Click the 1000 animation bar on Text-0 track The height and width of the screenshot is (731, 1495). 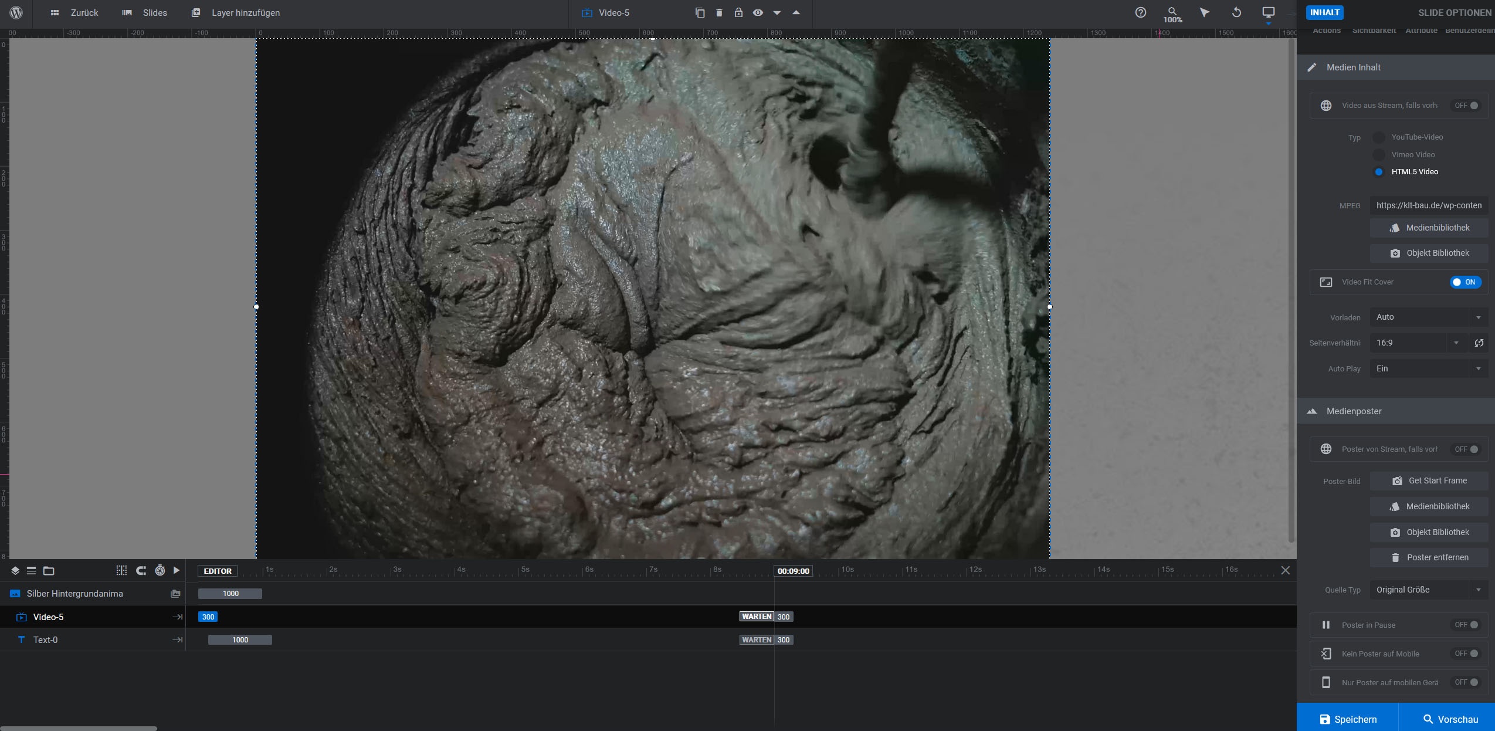click(x=240, y=640)
